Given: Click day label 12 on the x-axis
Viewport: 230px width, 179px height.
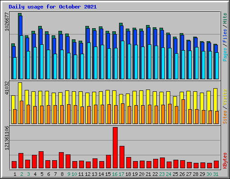Looking at the screenshot, I should [88, 174].
